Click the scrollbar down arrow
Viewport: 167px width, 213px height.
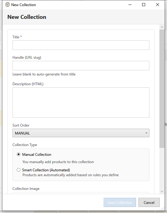[162, 191]
